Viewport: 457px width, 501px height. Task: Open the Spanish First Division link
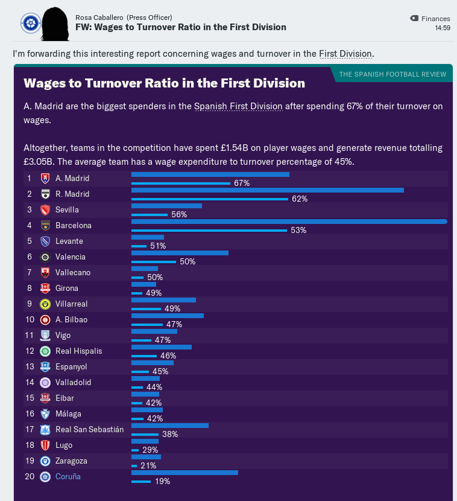238,106
